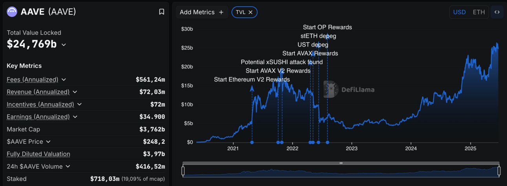The height and width of the screenshot is (186, 507).
Task: Click the Incentives (Annualized) label
Action: (x=40, y=105)
